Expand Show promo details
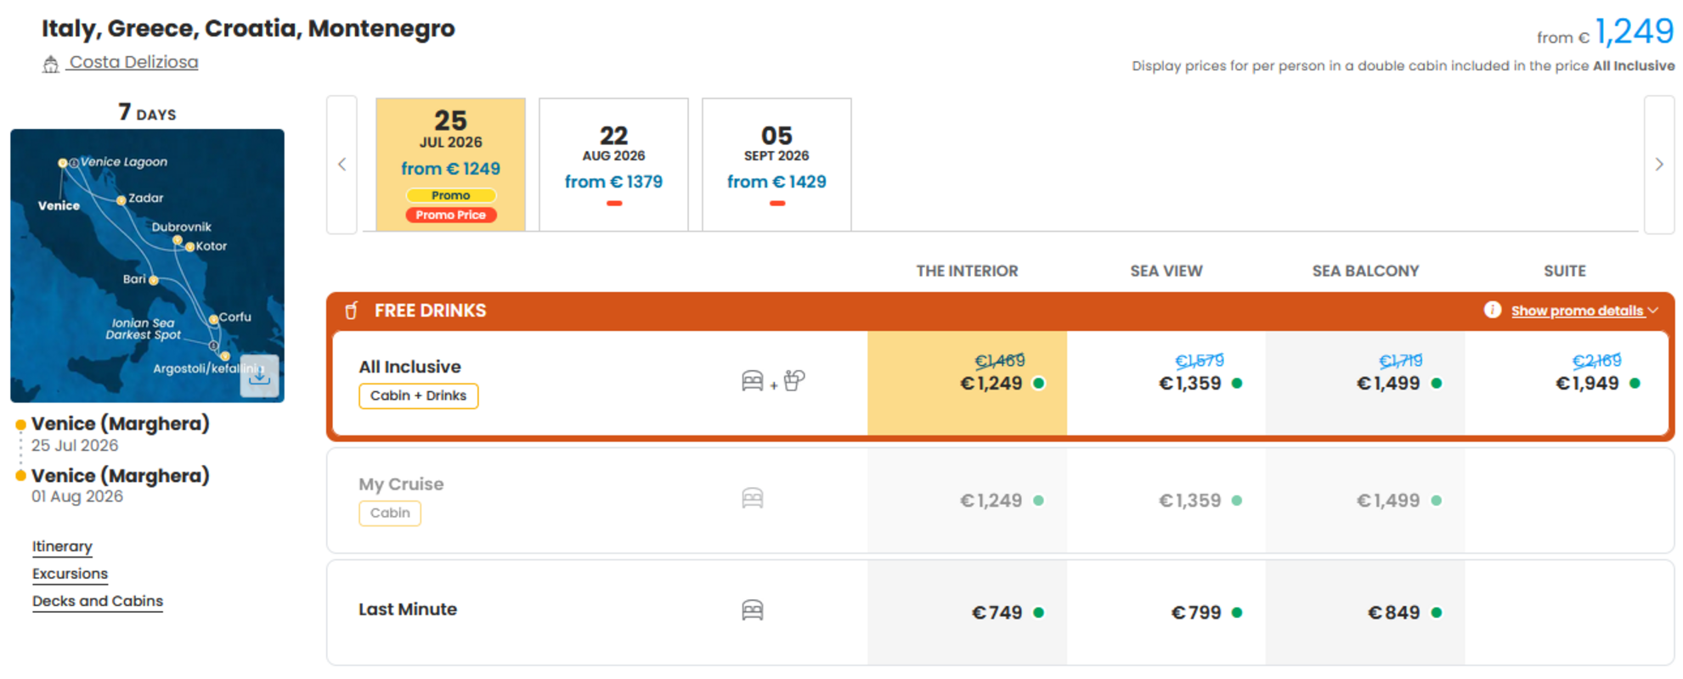The height and width of the screenshot is (679, 1683). (1584, 311)
